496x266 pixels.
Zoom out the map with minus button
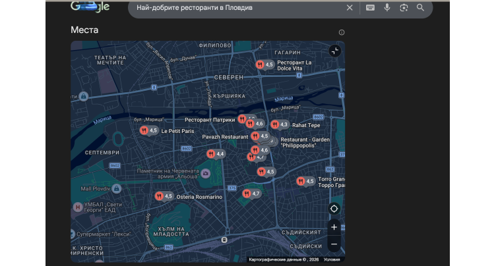click(x=334, y=244)
